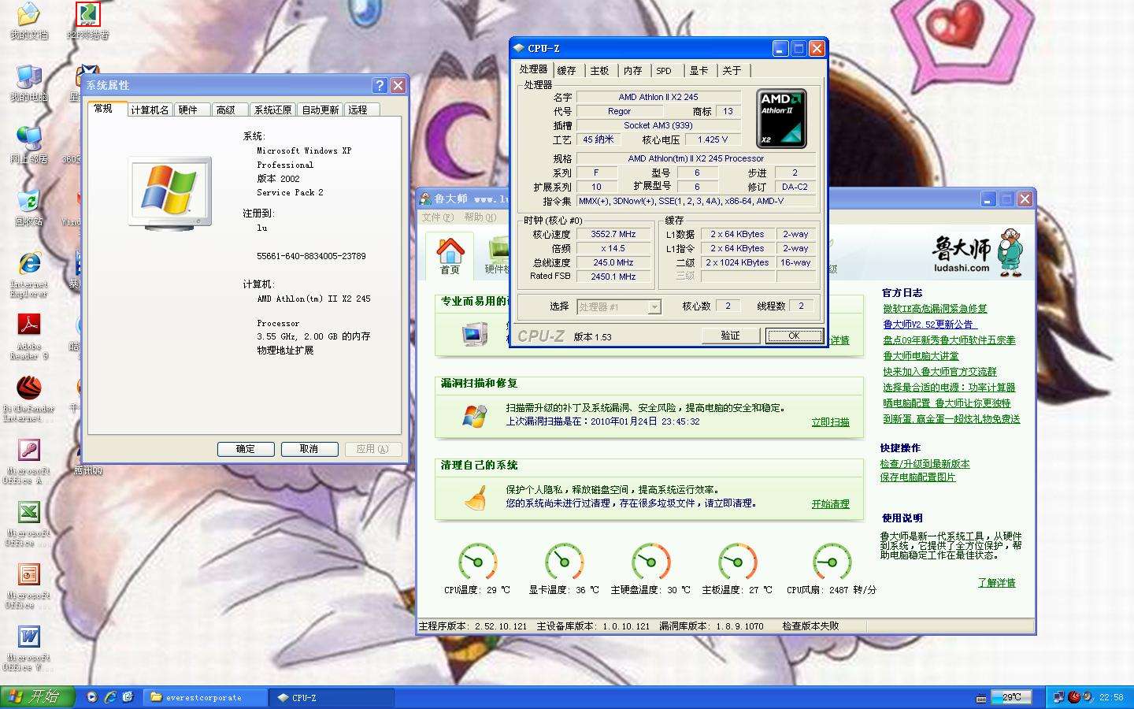Open Microsoft Office Excel desktop icon
This screenshot has height=709, width=1134.
point(28,523)
